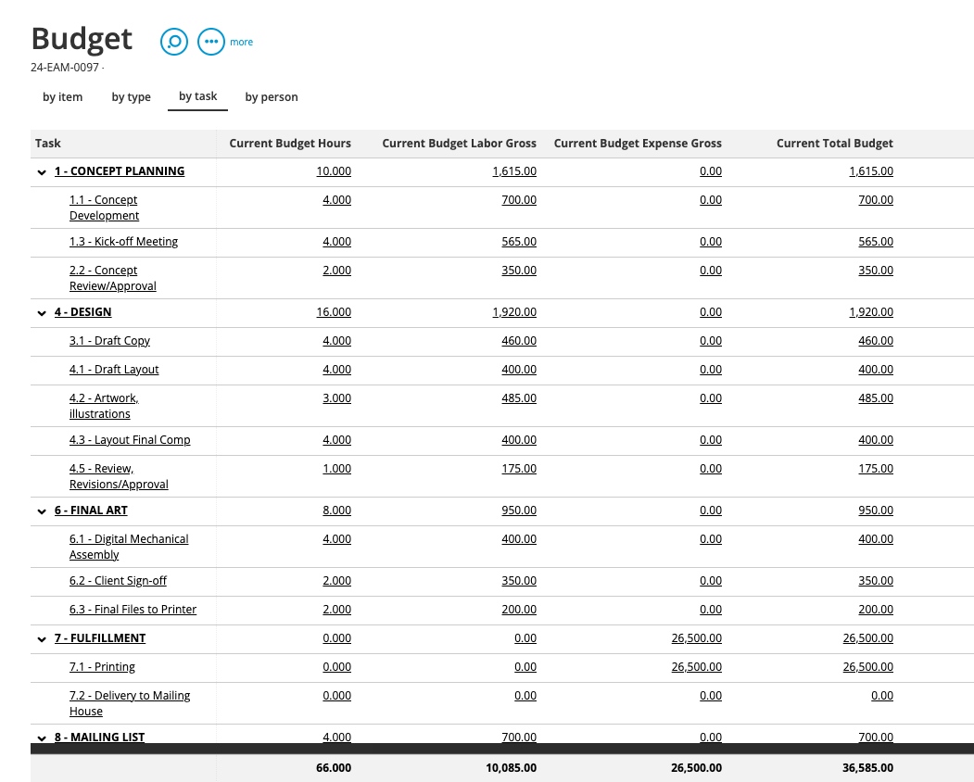Image resolution: width=974 pixels, height=782 pixels.
Task: Open the 1.3 - Kick-off Meeting task link
Action: (123, 242)
